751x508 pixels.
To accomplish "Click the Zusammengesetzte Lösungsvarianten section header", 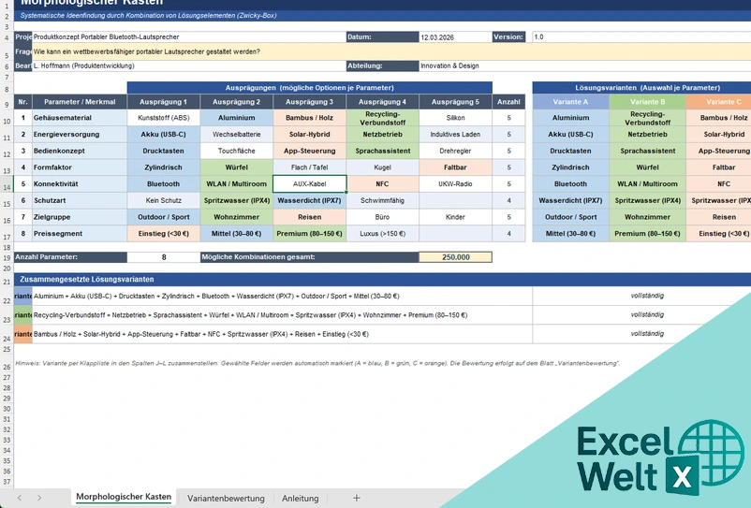I will (x=382, y=279).
